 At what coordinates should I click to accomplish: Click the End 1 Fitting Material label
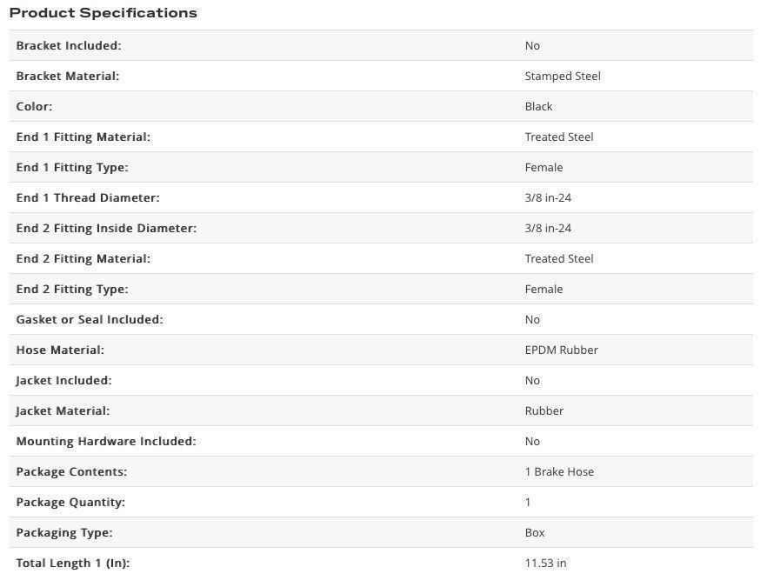click(83, 137)
